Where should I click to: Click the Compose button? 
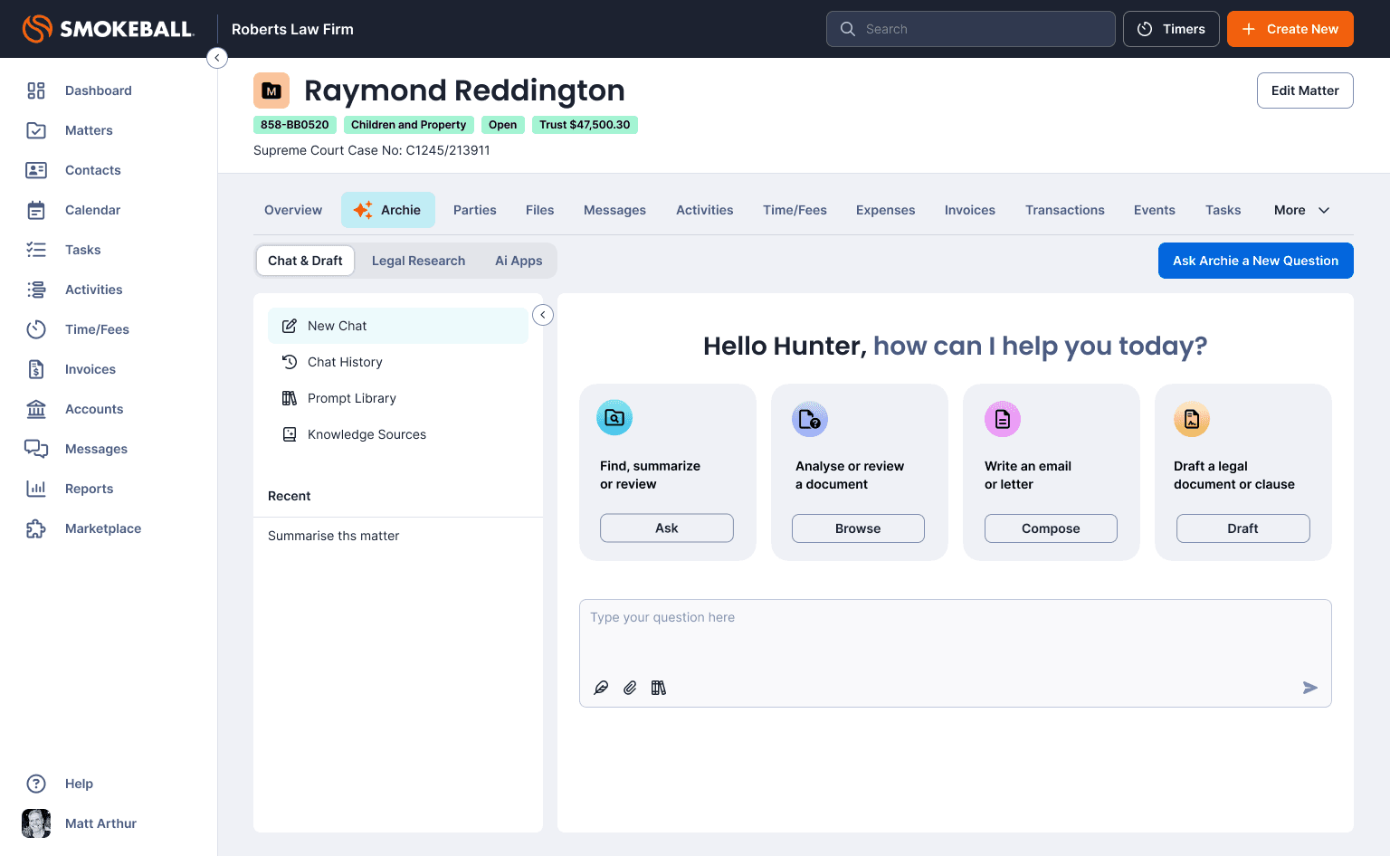coord(1051,528)
